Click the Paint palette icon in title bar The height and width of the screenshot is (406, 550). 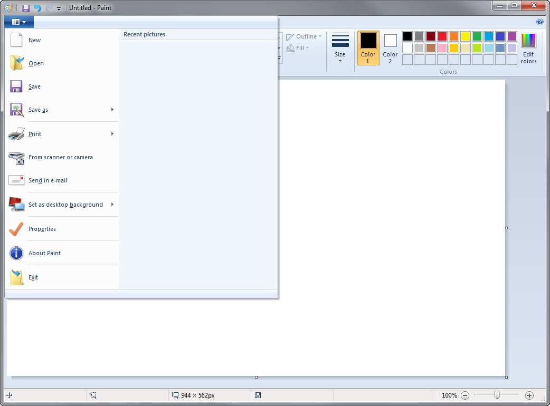point(8,8)
